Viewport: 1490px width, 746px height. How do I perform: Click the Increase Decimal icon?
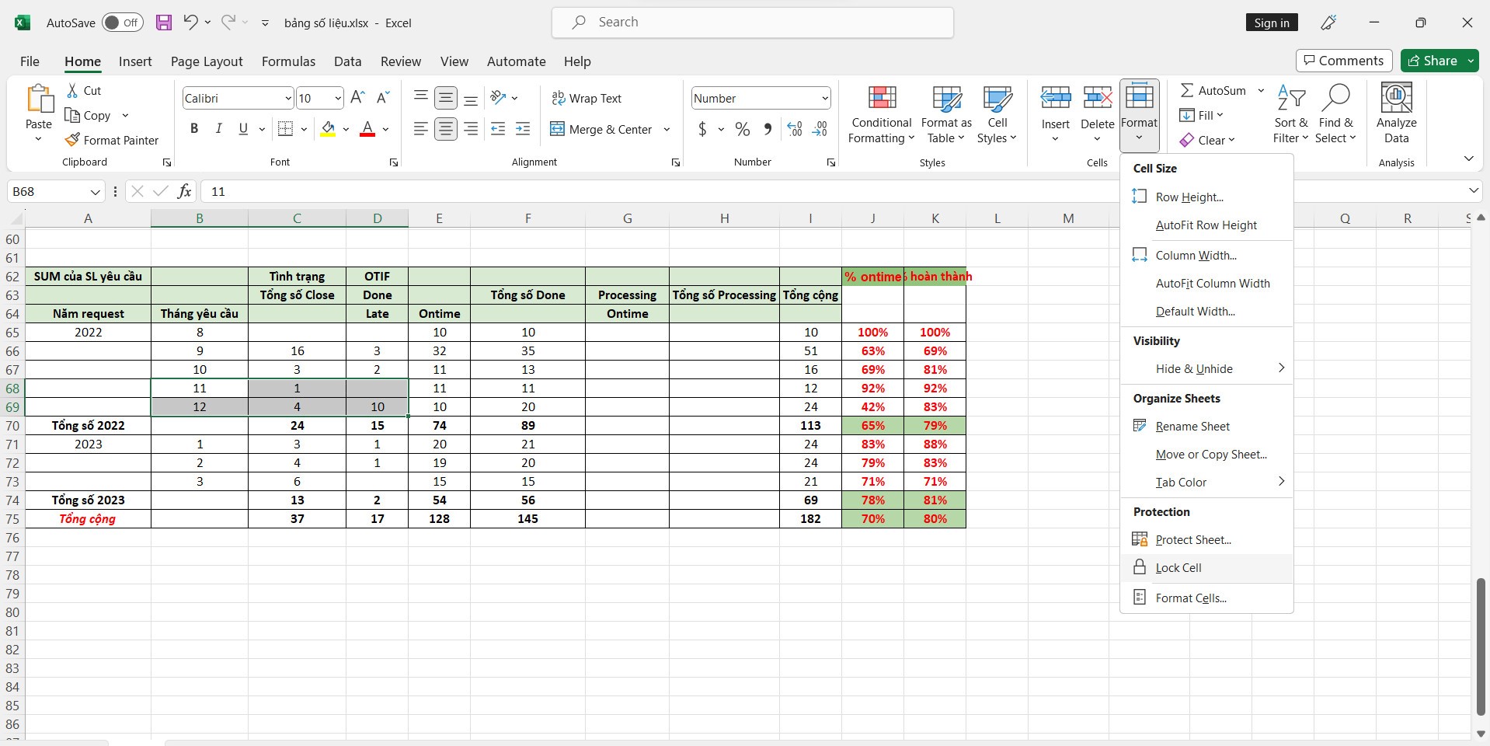pos(794,129)
